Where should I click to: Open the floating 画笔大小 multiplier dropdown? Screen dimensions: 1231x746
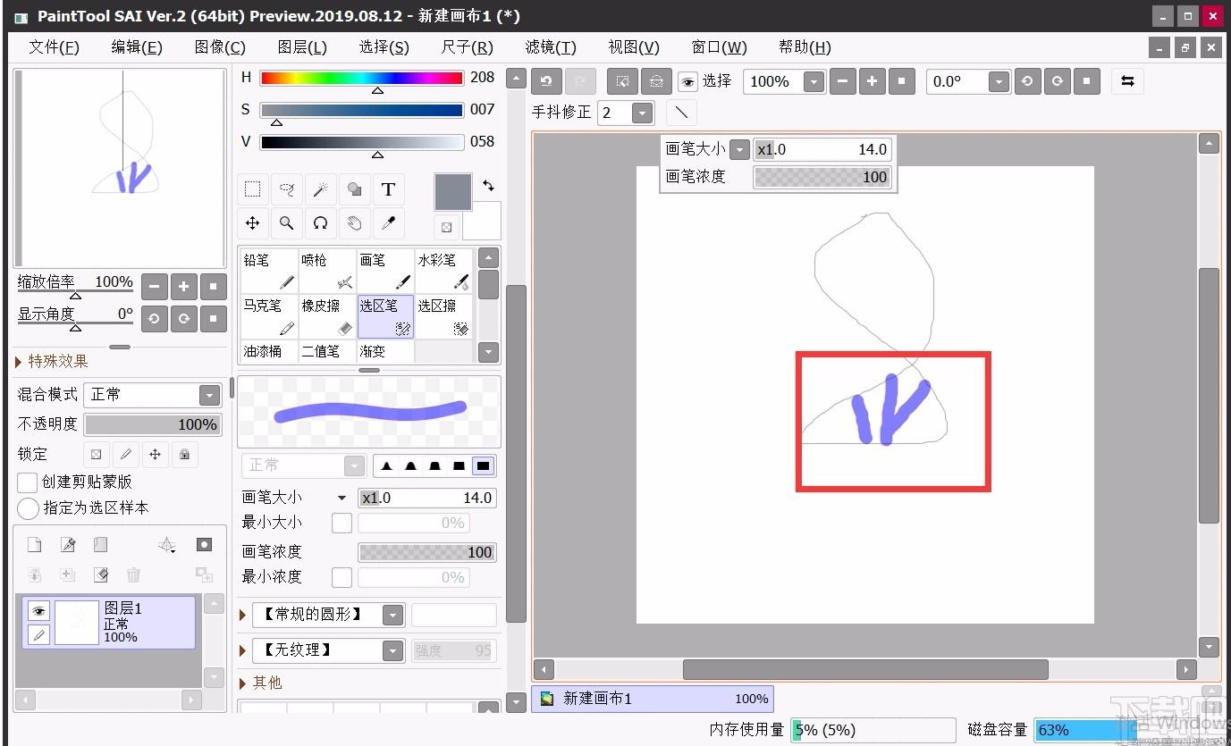tap(739, 149)
